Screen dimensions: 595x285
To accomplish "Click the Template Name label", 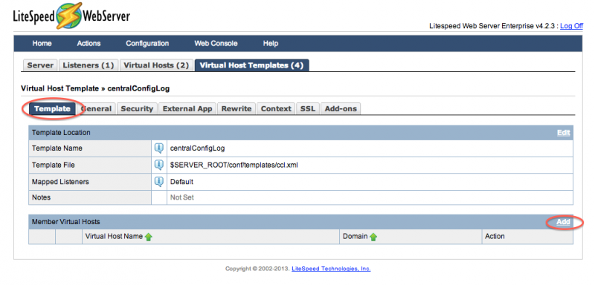I will 57,148.
